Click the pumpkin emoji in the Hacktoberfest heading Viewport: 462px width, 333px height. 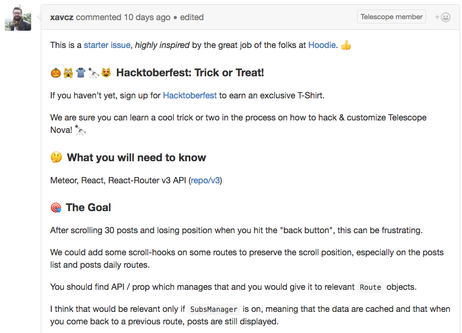coord(56,72)
